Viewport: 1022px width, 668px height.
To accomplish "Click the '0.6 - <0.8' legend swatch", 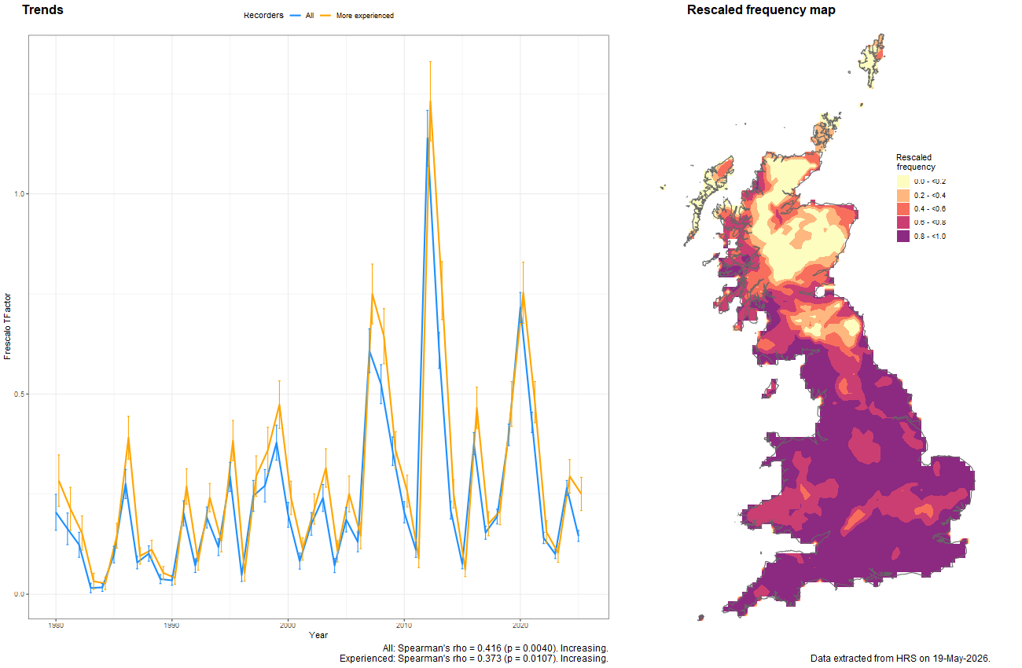I will point(903,222).
